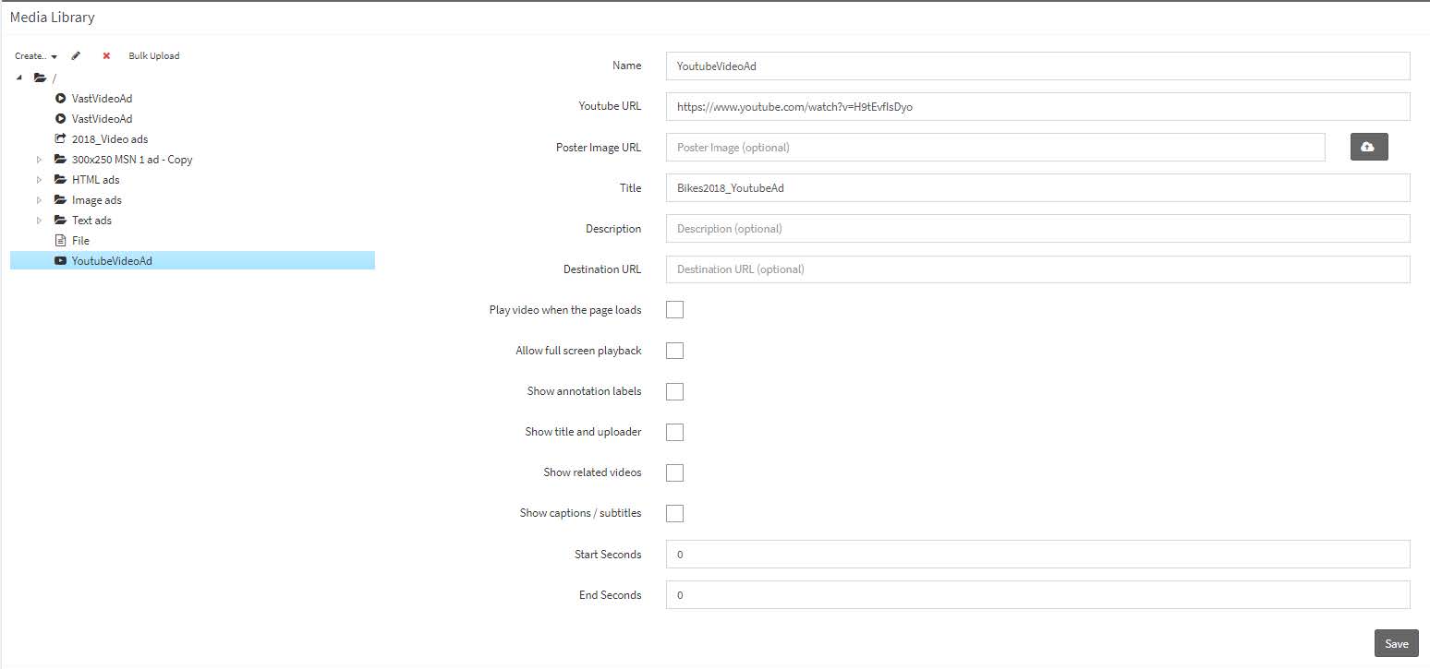Screen dimensions: 1430x669
Task: Click the Bulk Upload button
Action: [x=154, y=56]
